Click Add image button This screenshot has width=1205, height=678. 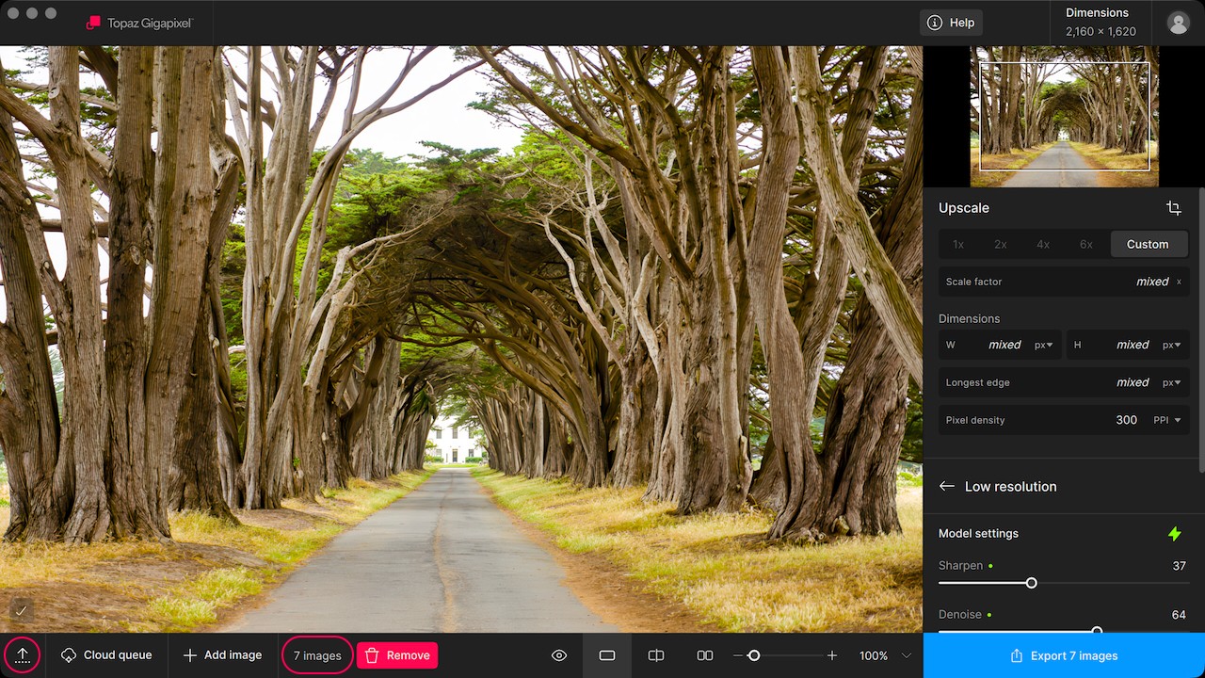click(x=222, y=655)
